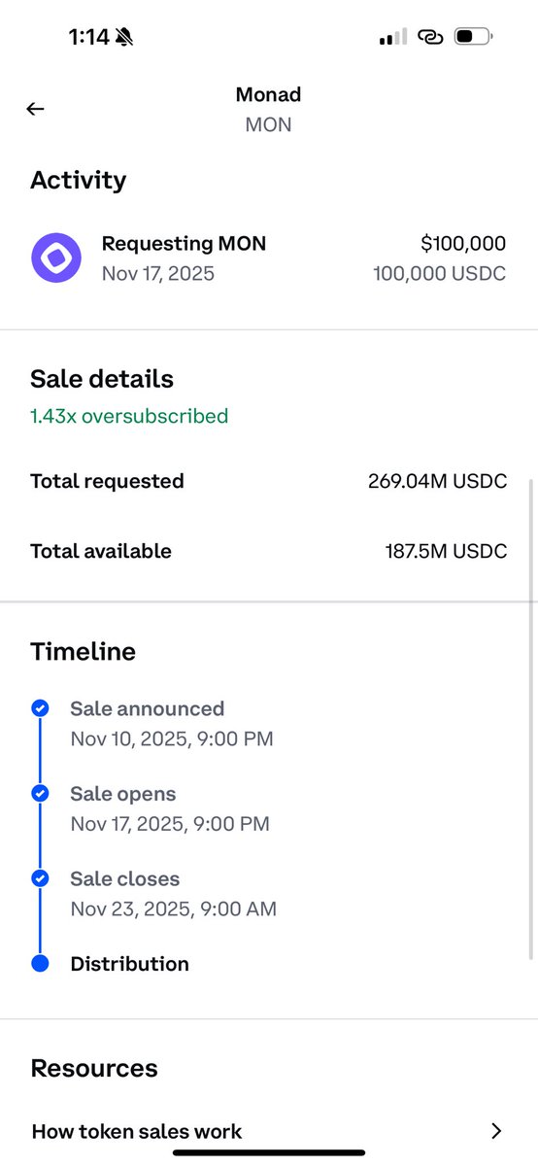
Task: Select the Sale announced checkmark marker
Action: (x=40, y=708)
